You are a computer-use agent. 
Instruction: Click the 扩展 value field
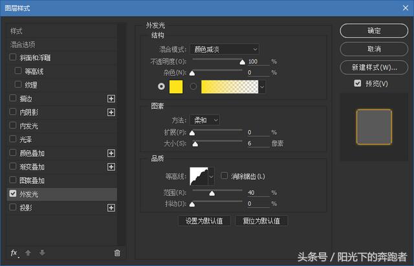pos(258,132)
